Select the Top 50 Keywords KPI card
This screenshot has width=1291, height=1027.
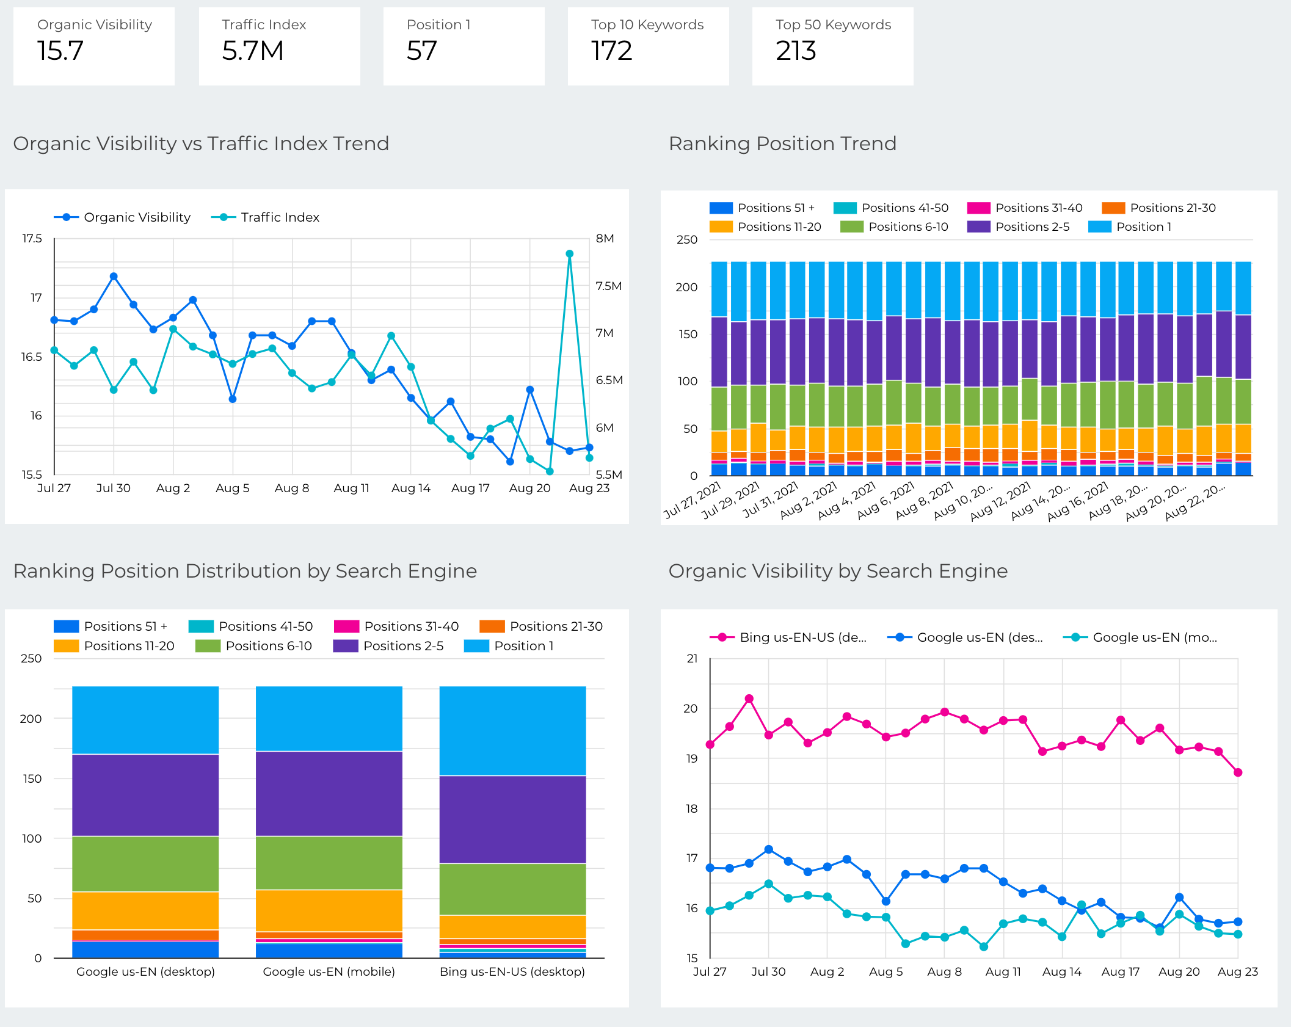tap(832, 46)
